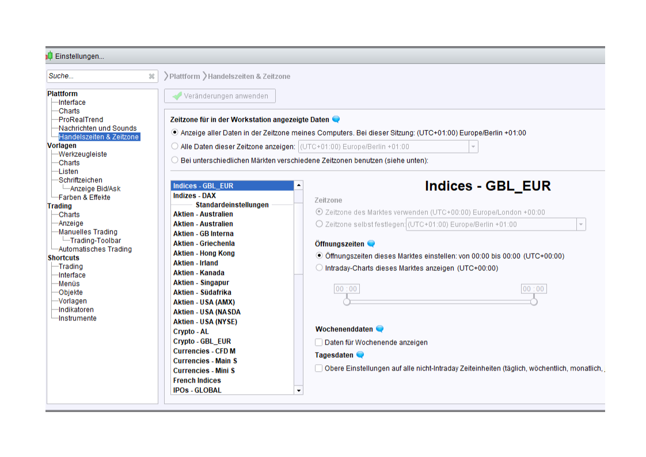646x457 pixels.
Task: Select radio Zeitzone des Marktes verwenden
Action: point(319,211)
